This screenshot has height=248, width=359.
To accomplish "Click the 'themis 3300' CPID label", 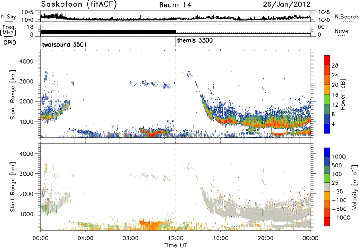I will pos(195,40).
